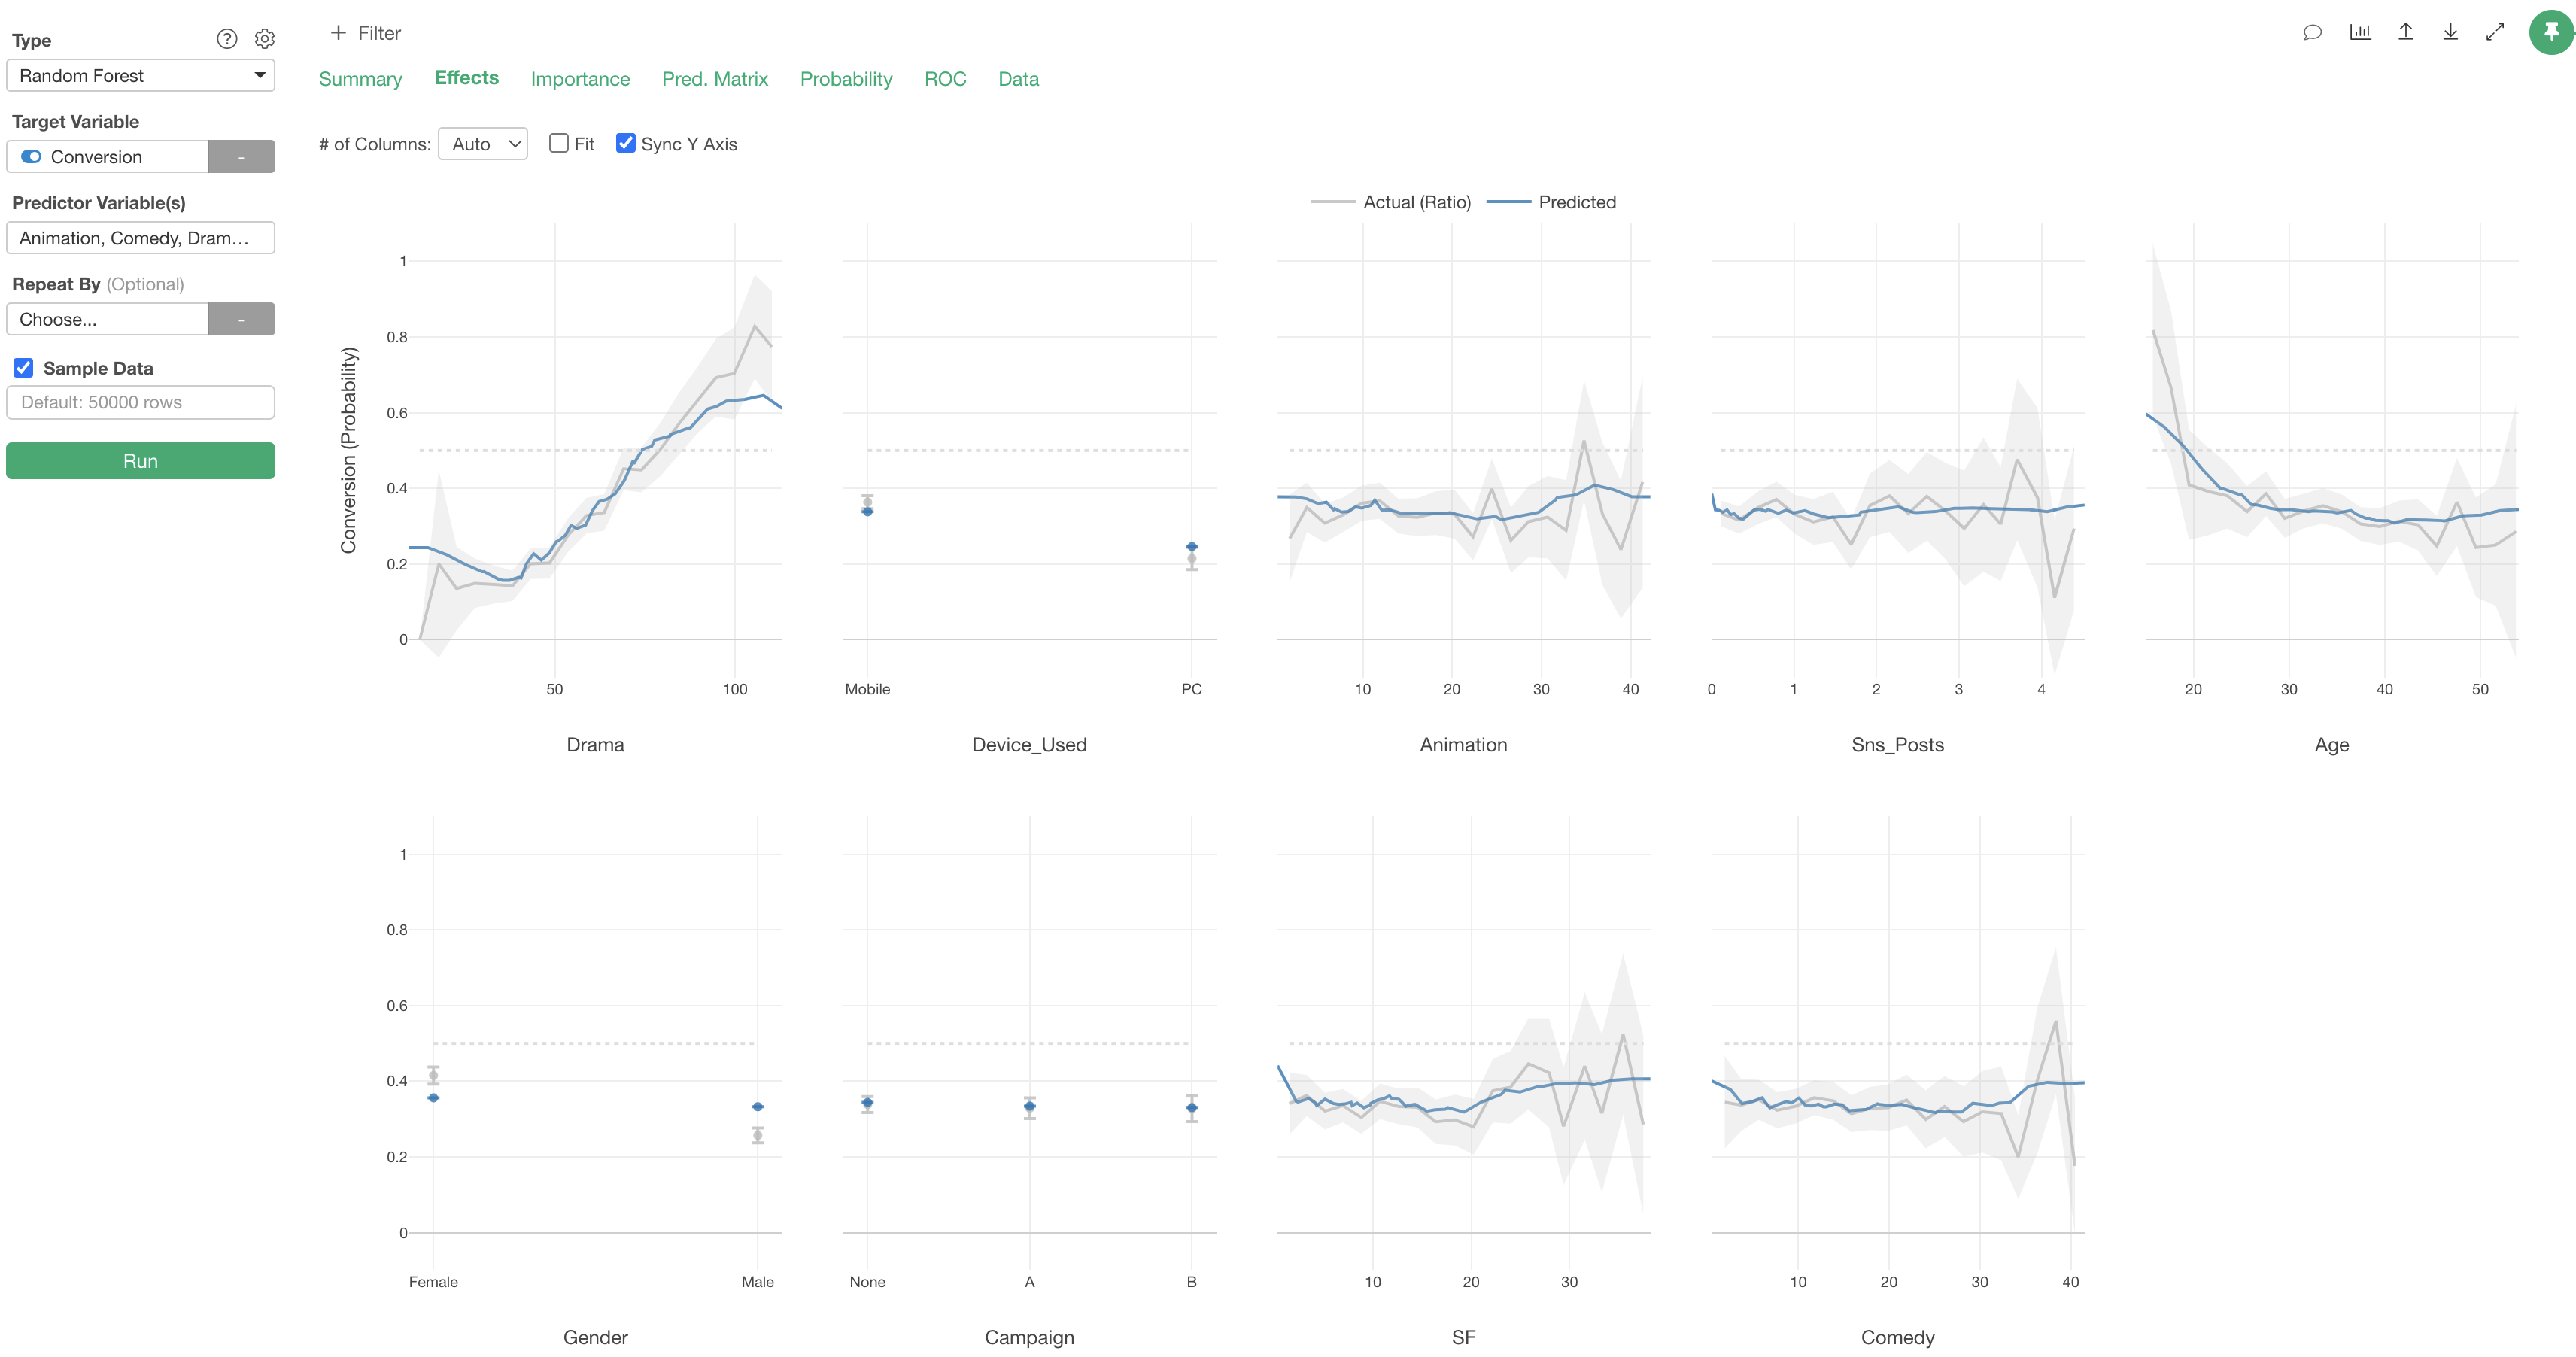Open the Random Forest type dropdown
2576x1357 pixels.
[141, 76]
